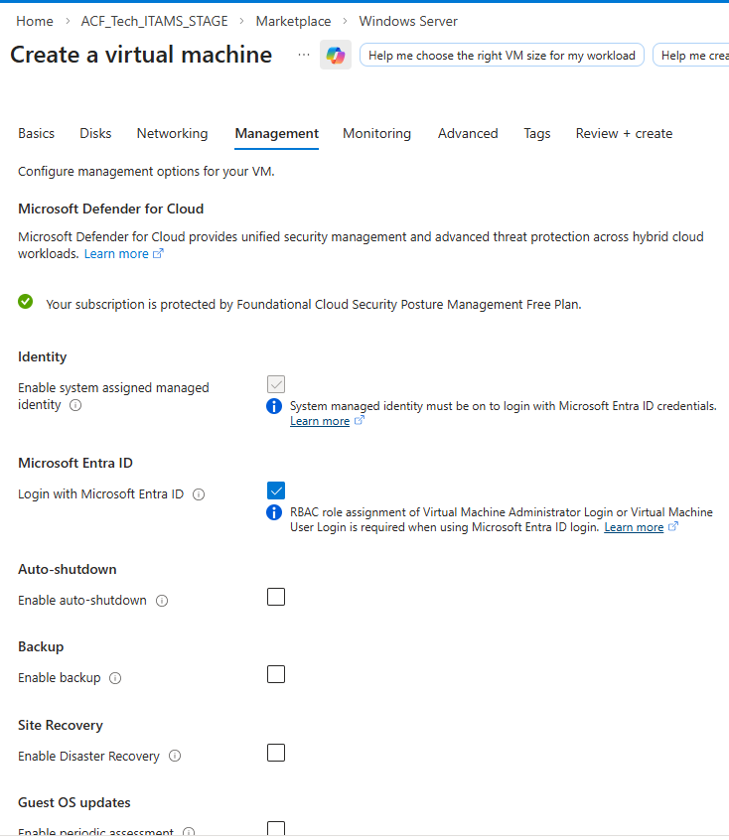729x840 pixels.
Task: Click Help me choose the right VM size
Action: [x=502, y=55]
